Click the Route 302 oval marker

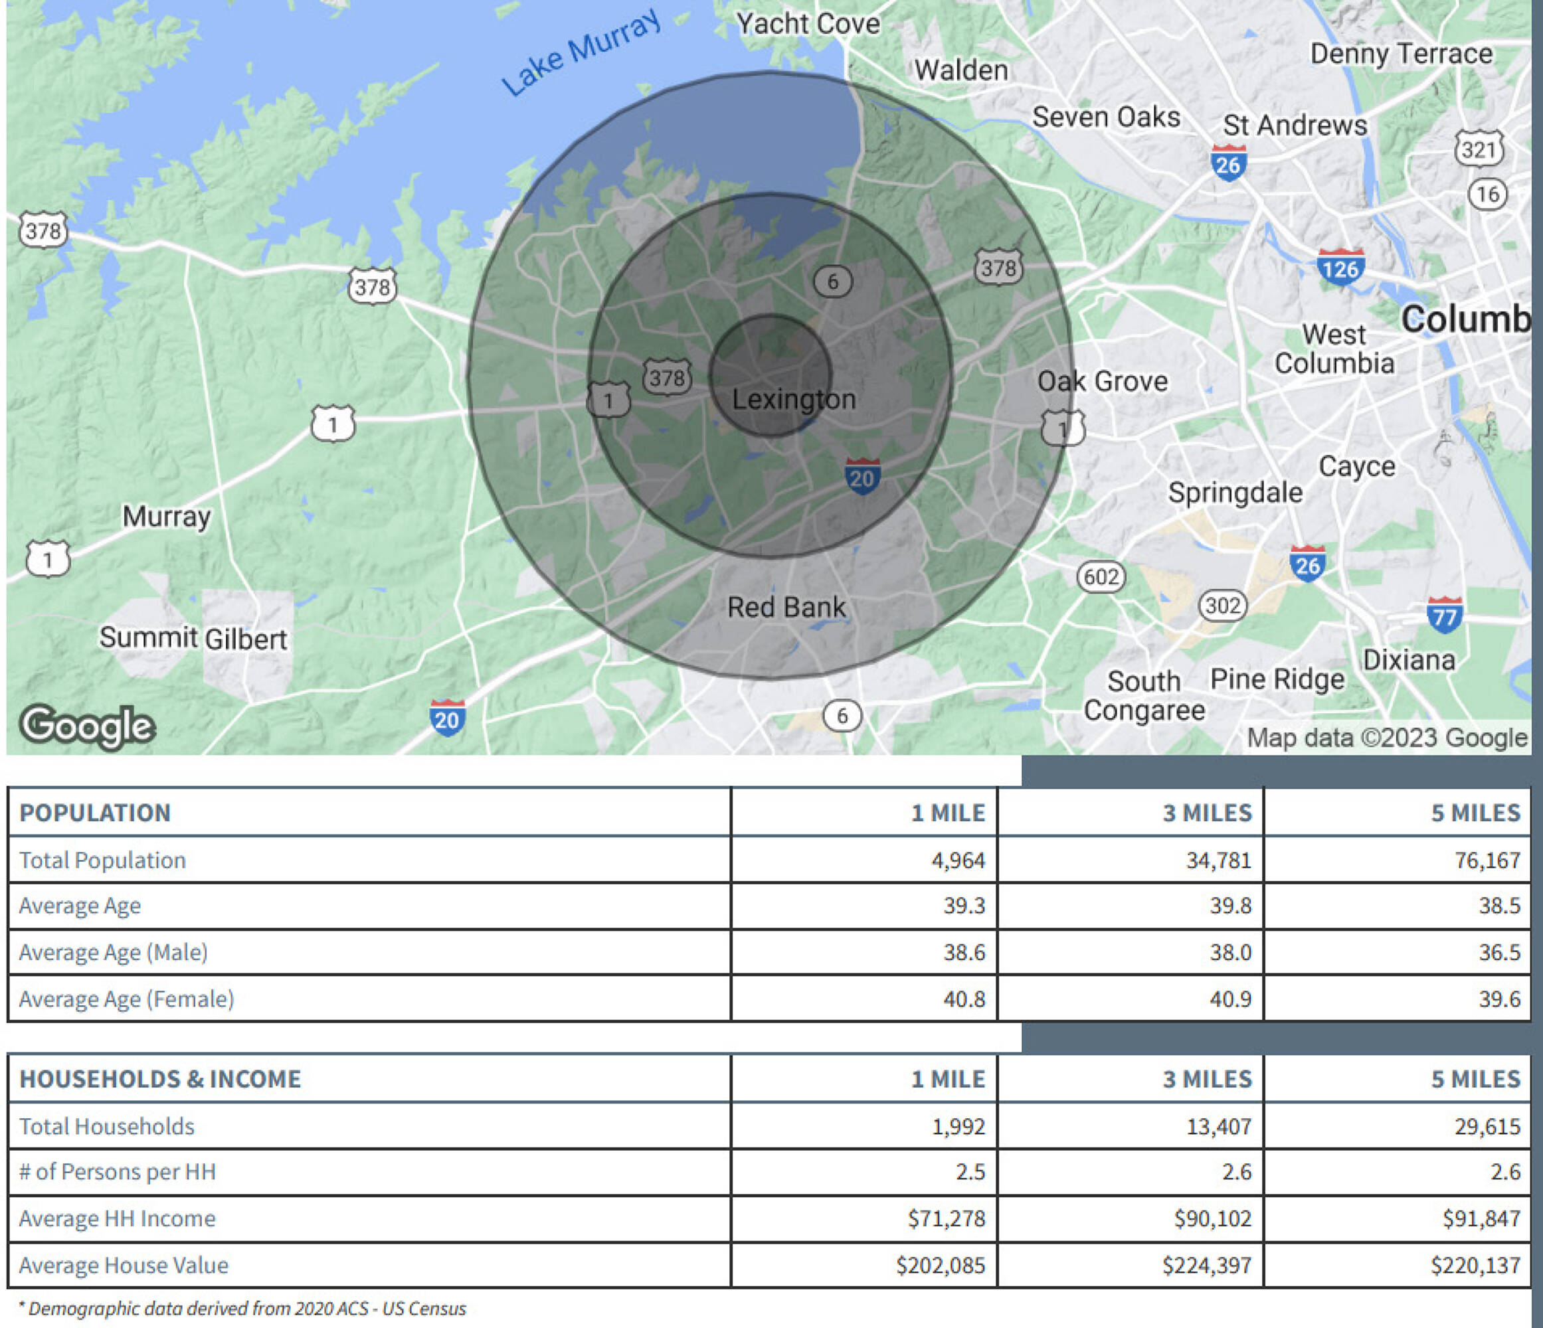(1223, 605)
